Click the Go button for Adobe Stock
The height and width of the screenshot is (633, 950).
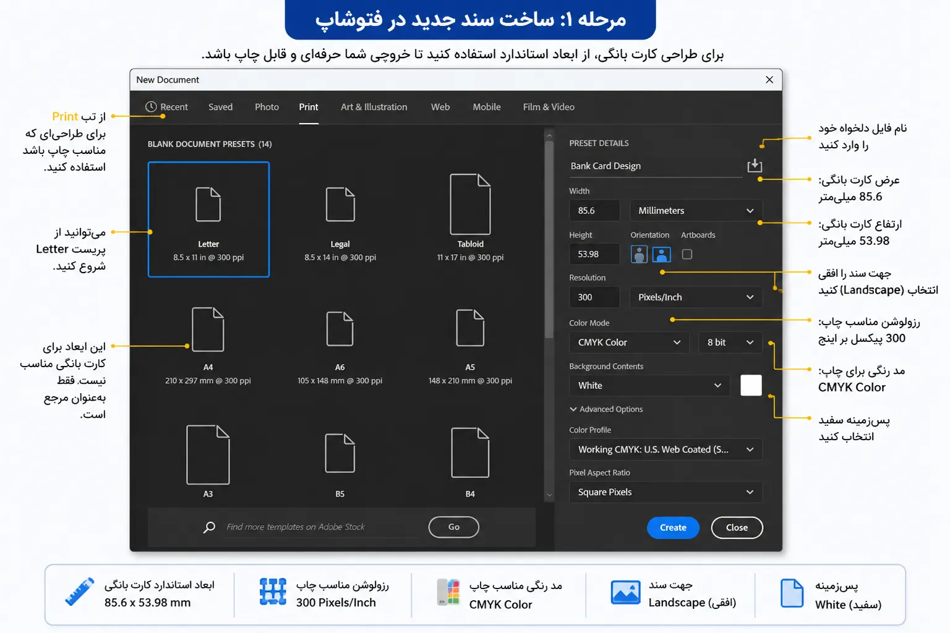(454, 527)
